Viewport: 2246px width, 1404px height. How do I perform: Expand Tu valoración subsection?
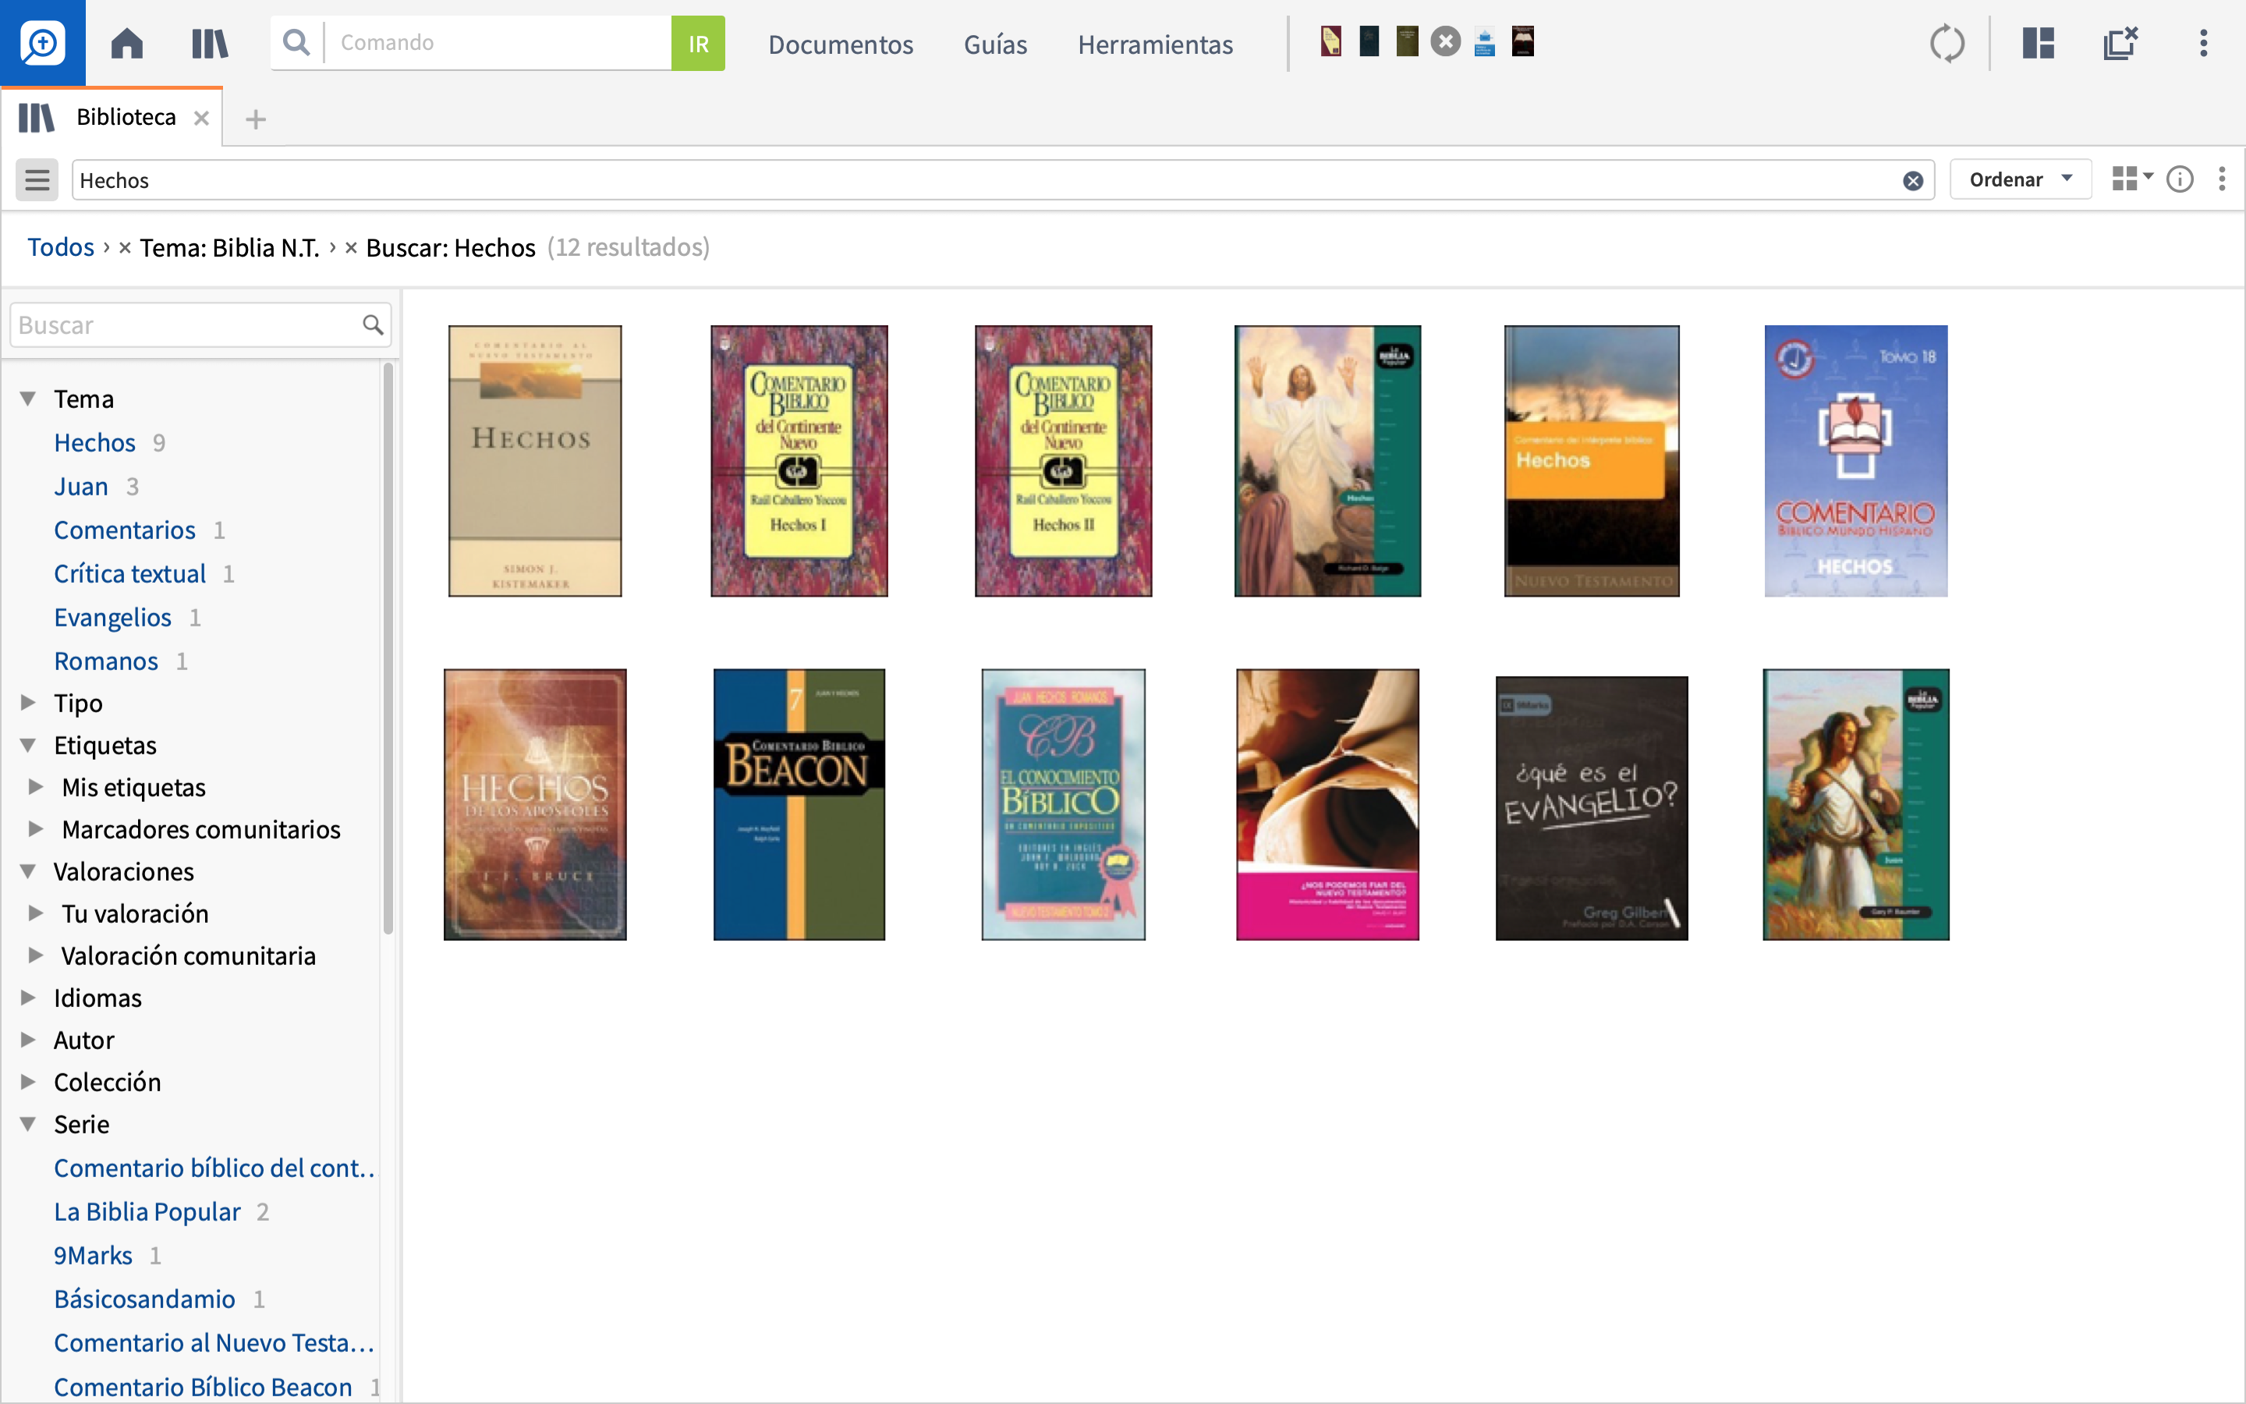point(35,913)
